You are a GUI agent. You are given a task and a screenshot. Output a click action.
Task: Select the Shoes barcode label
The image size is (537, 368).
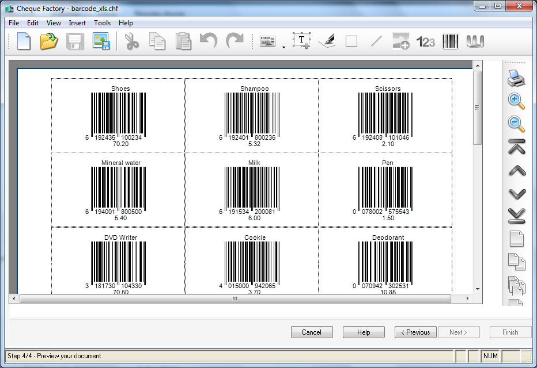click(x=118, y=116)
